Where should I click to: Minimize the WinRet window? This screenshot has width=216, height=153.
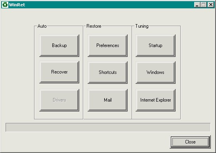pyautogui.click(x=197, y=5)
